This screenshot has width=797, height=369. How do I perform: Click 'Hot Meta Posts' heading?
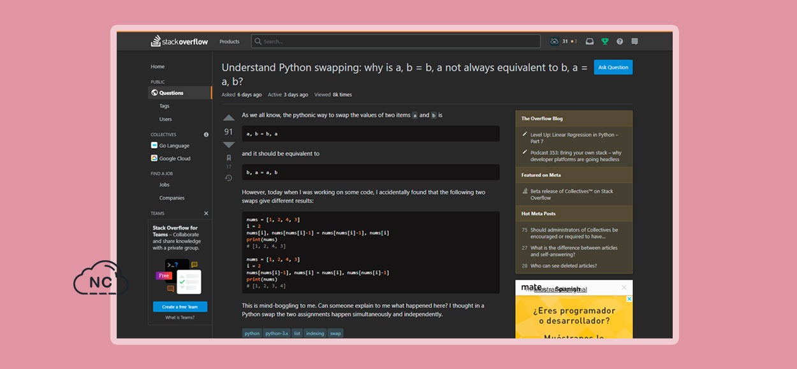[x=539, y=214]
